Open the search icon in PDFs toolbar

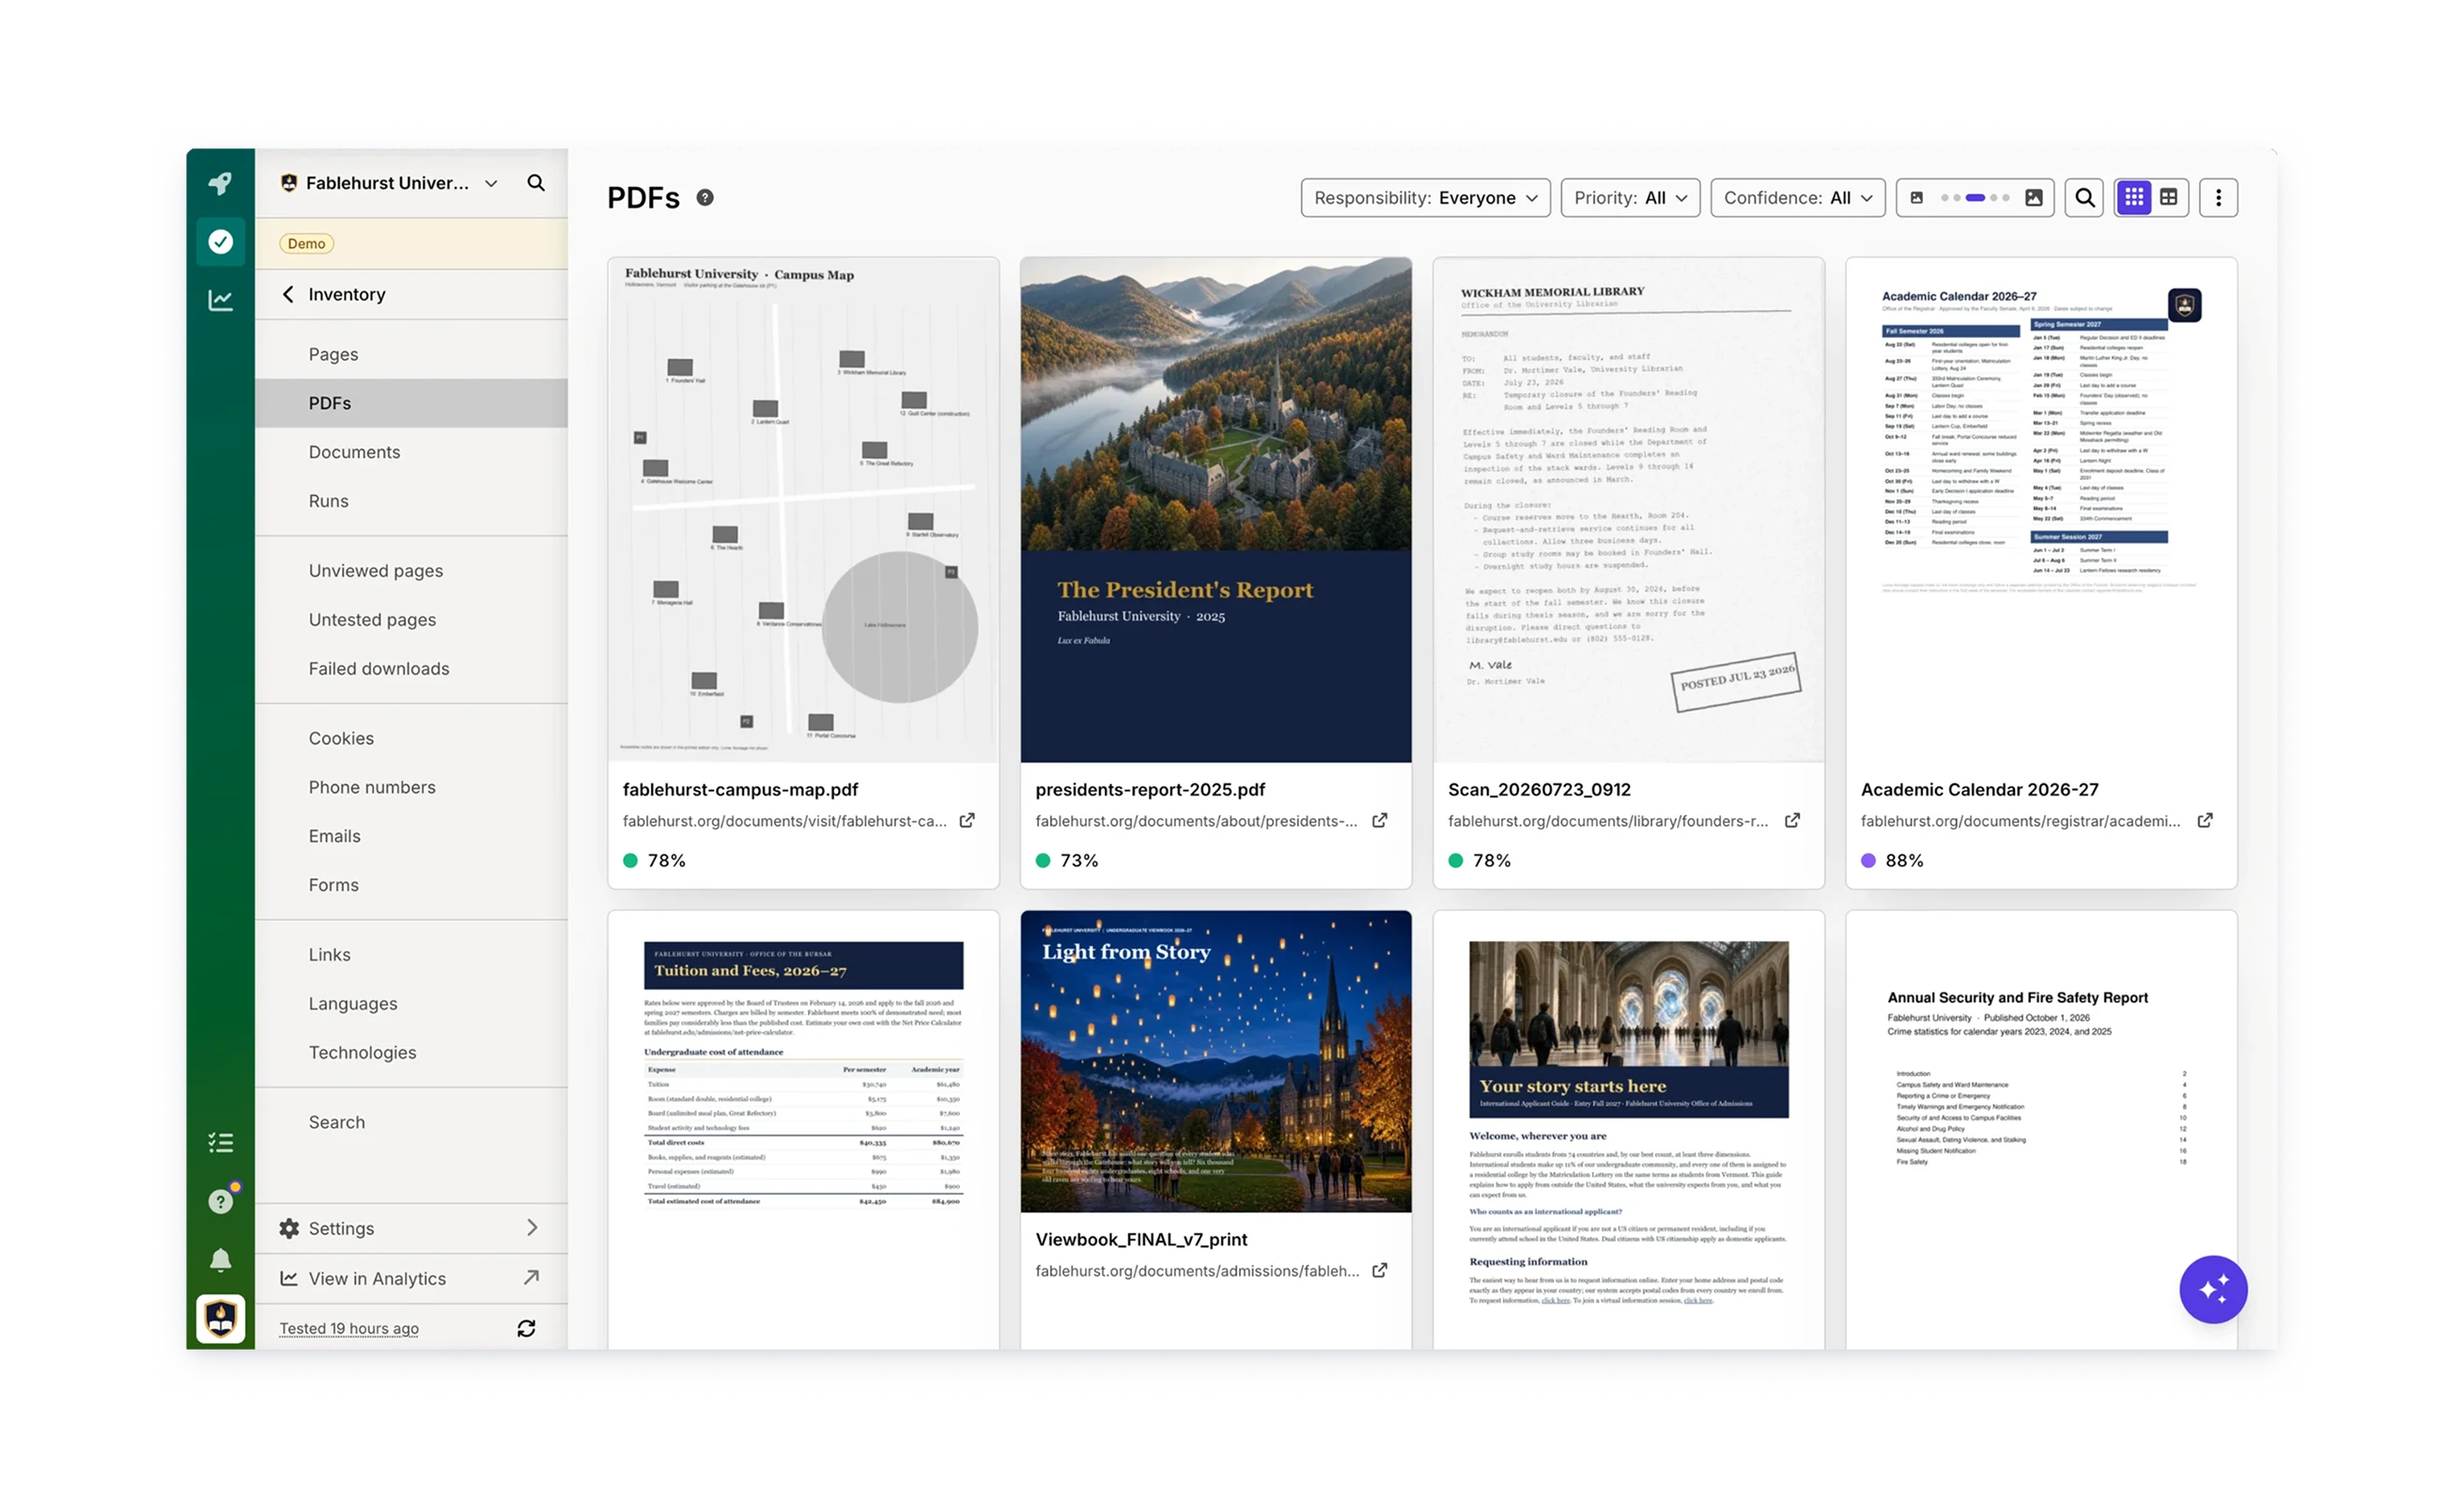point(2084,198)
